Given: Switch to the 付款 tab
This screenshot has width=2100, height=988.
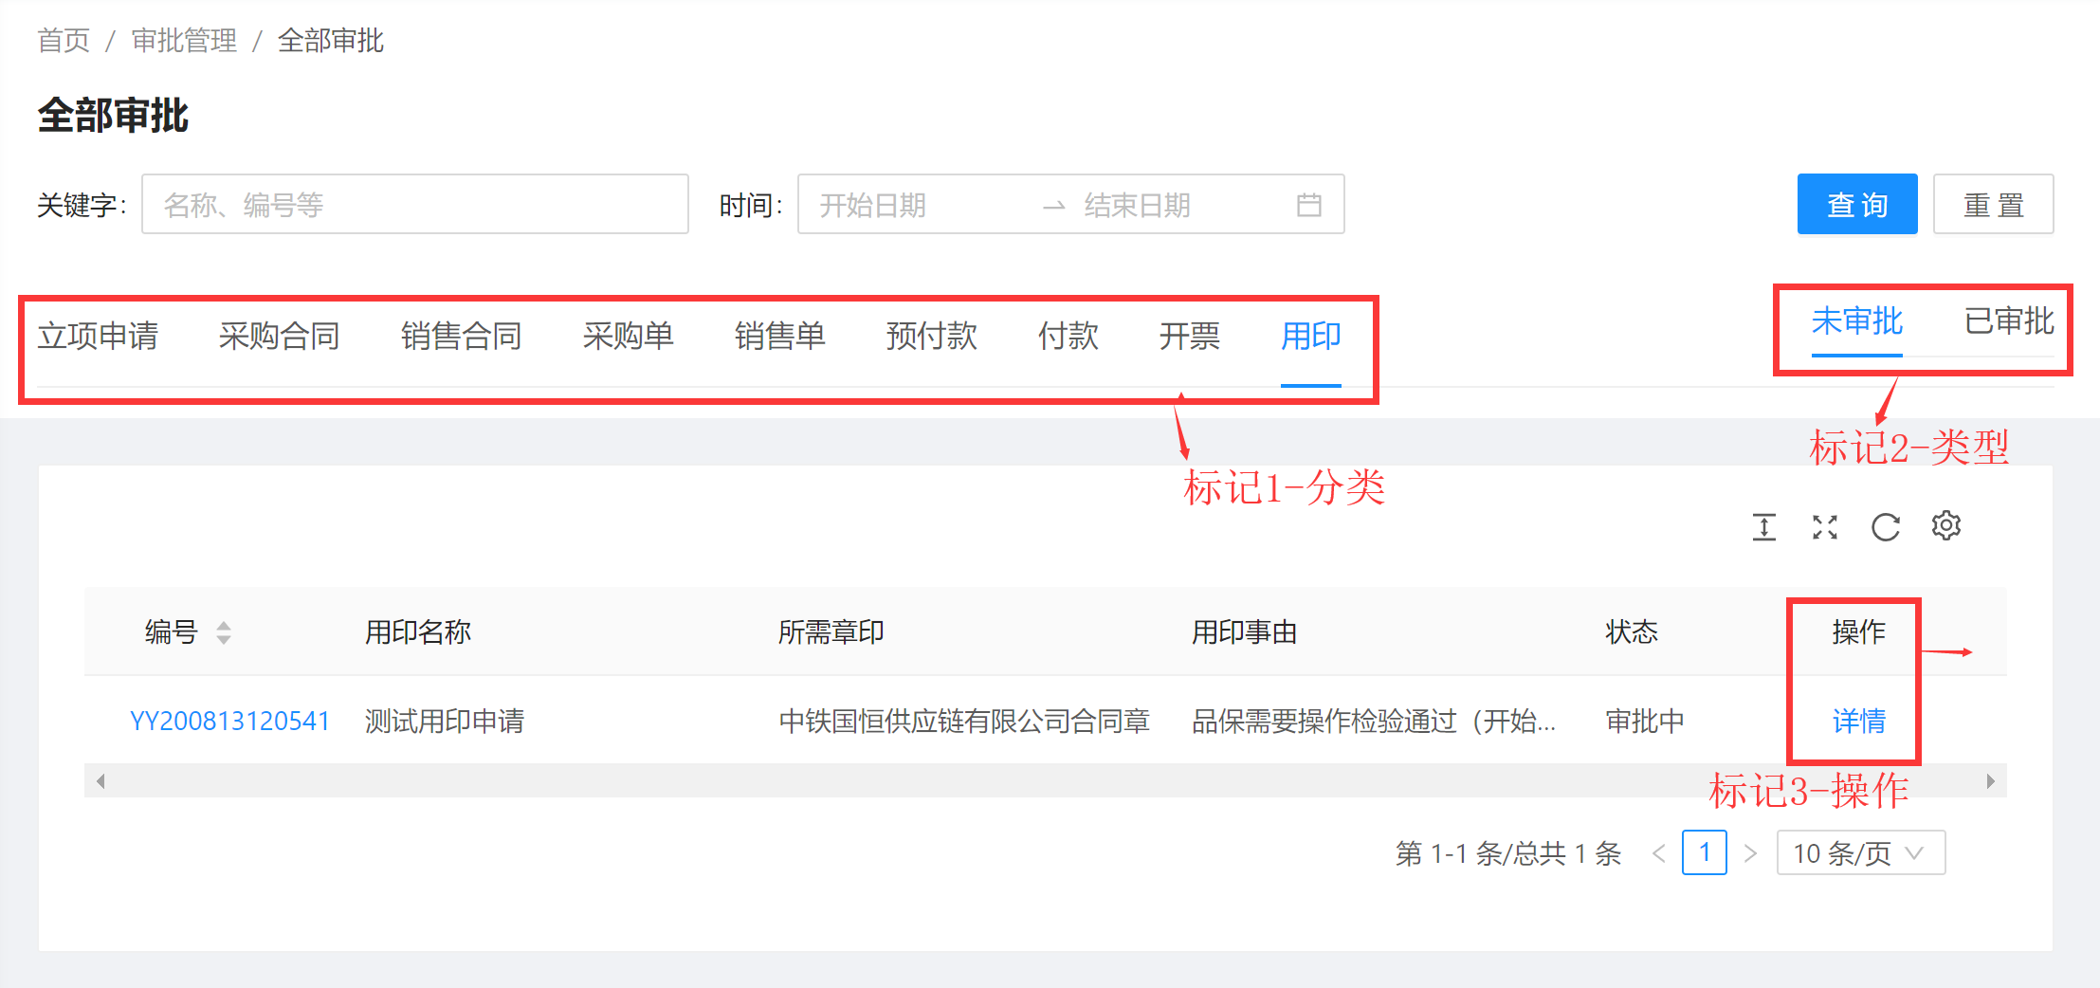Looking at the screenshot, I should [1068, 336].
